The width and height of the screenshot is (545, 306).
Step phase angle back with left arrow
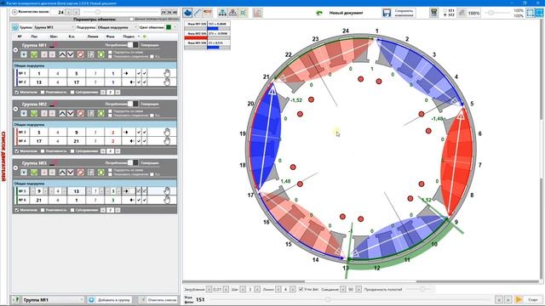tap(499, 299)
